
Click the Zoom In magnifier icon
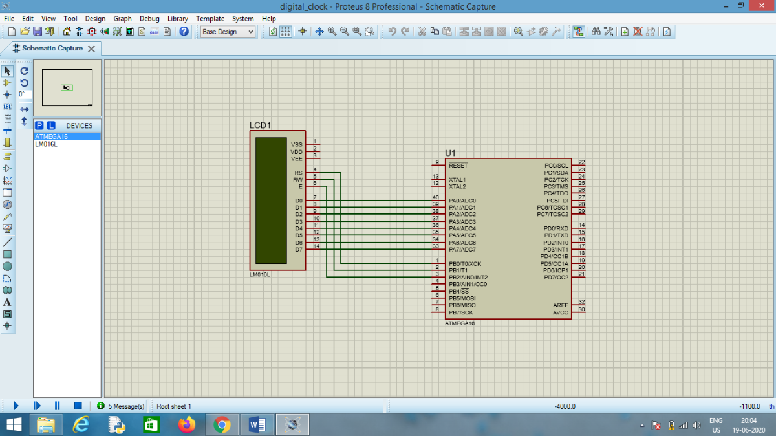(332, 31)
